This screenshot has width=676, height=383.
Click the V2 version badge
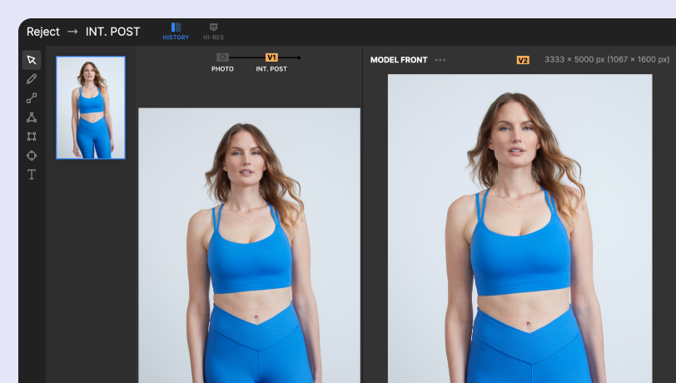click(x=523, y=60)
